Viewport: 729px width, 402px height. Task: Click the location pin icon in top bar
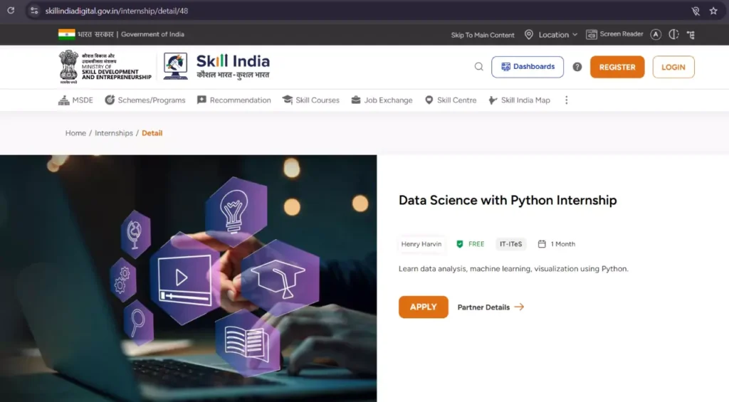[x=529, y=34]
